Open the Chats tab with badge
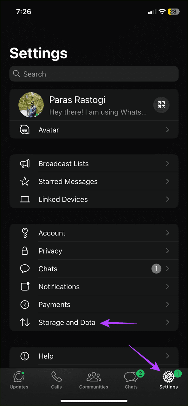The width and height of the screenshot is (188, 406). (131, 380)
